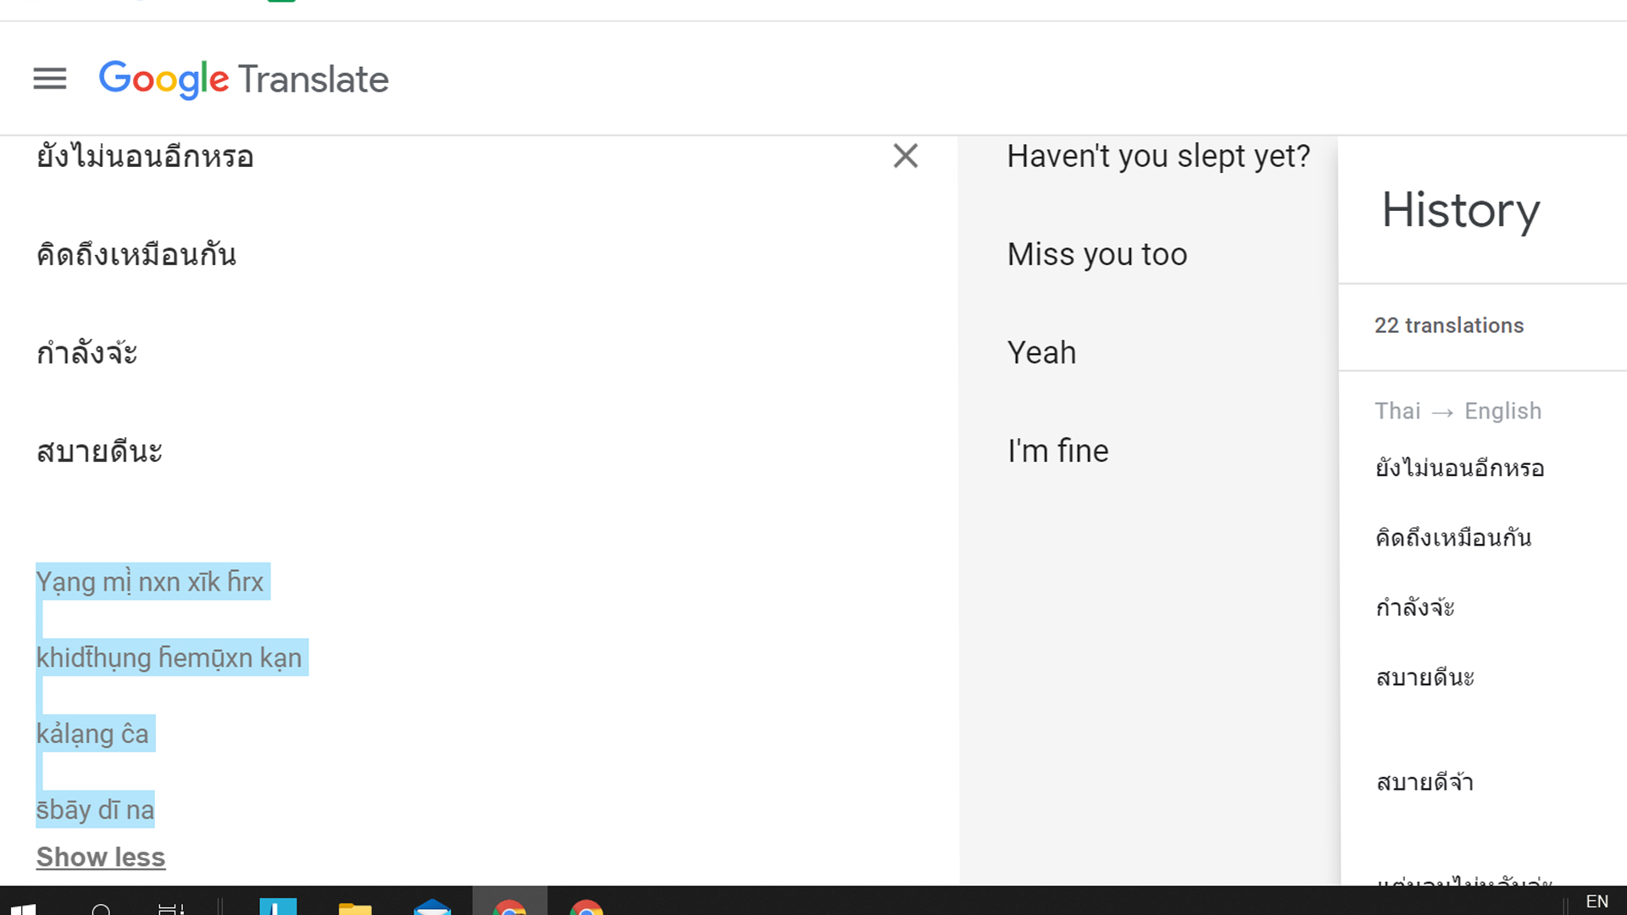Open the second Chrome taskbar icon

[586, 907]
